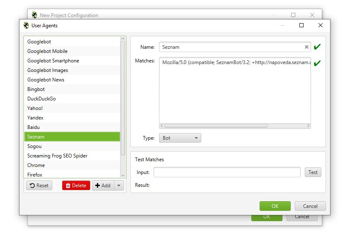
Task: Confirm with OK in User Agents dialog
Action: coord(275,206)
